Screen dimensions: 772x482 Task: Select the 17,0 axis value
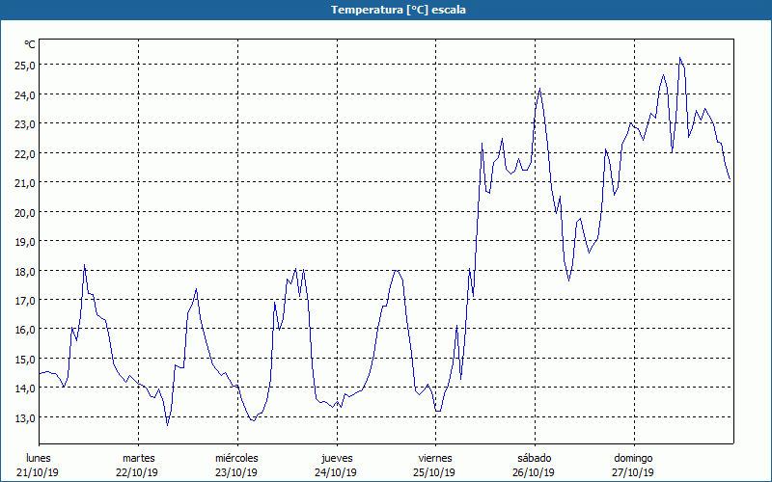(25, 301)
